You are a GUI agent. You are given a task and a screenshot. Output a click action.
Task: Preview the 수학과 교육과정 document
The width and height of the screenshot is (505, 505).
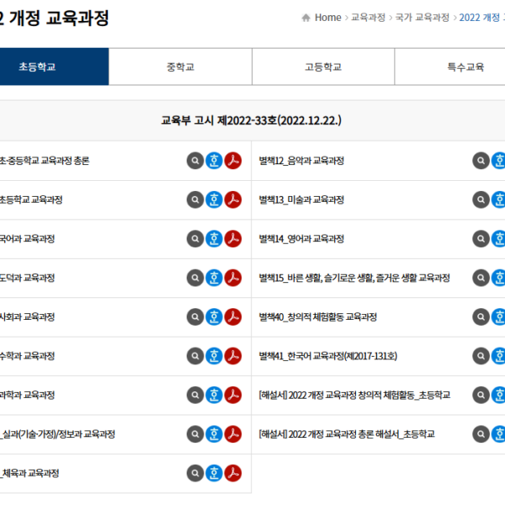tap(195, 356)
